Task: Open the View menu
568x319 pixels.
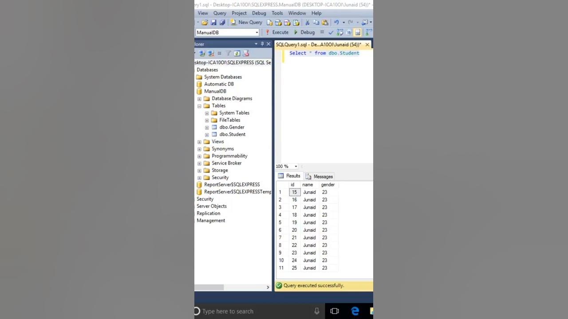Action: [x=203, y=13]
